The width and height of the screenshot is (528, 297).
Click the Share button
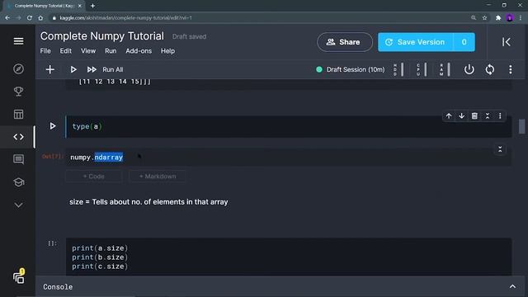pyautogui.click(x=345, y=42)
